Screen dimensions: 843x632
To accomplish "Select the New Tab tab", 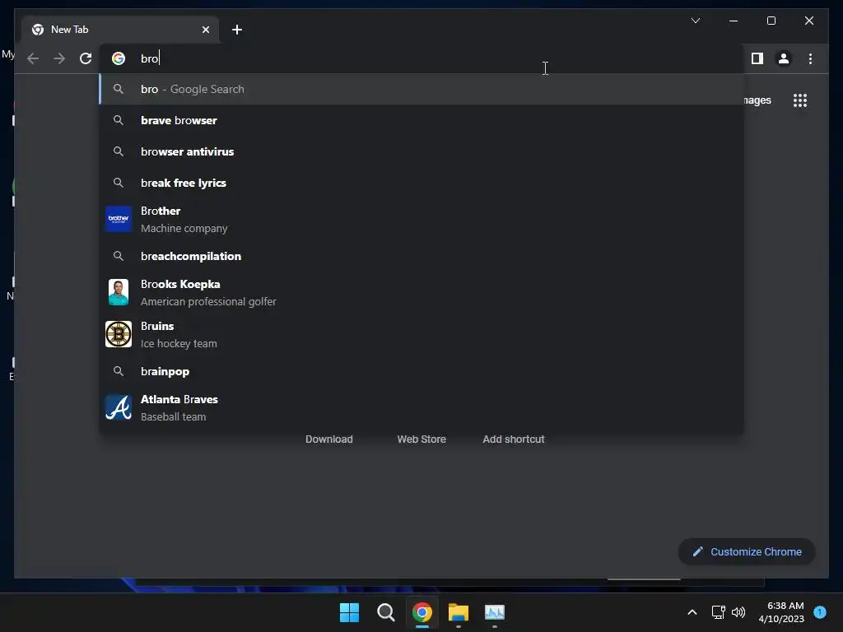I will point(120,30).
